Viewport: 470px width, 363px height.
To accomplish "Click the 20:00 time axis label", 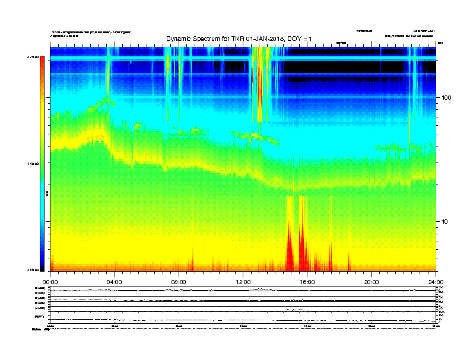I will coord(371,282).
